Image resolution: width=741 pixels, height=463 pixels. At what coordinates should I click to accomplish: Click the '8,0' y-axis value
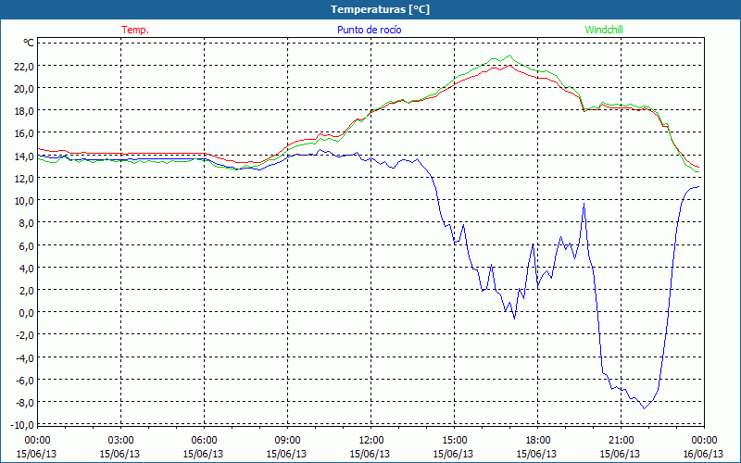coord(27,223)
